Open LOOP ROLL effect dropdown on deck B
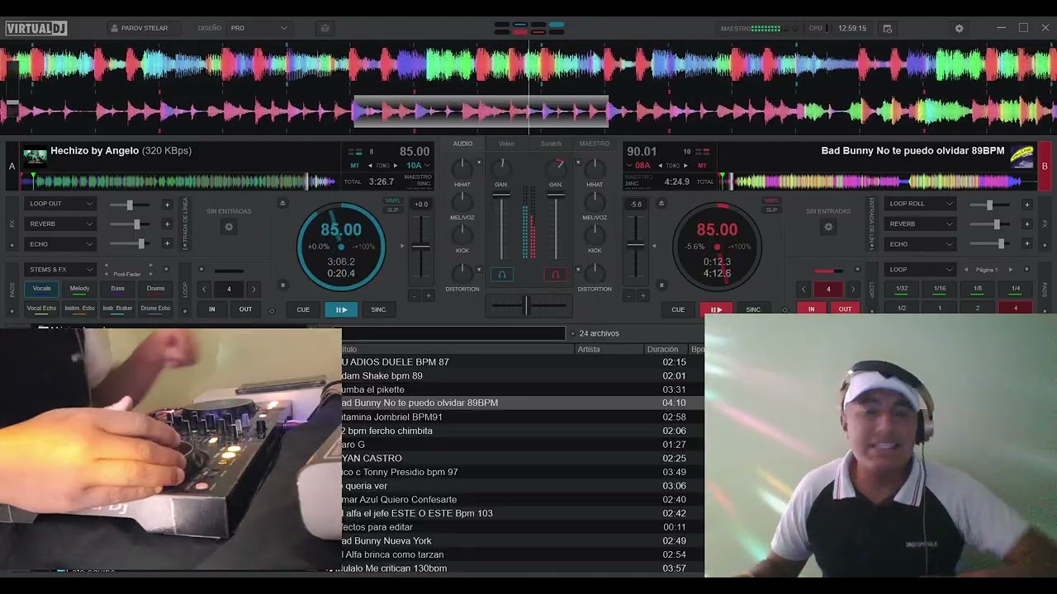This screenshot has height=594, width=1057. click(922, 204)
